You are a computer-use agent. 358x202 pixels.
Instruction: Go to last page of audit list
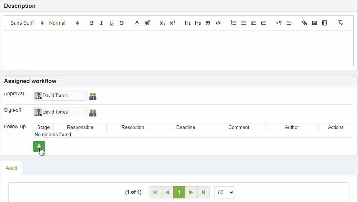point(203,192)
